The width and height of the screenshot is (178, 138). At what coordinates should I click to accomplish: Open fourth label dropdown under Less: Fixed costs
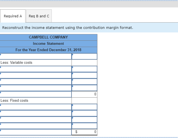[36, 126]
